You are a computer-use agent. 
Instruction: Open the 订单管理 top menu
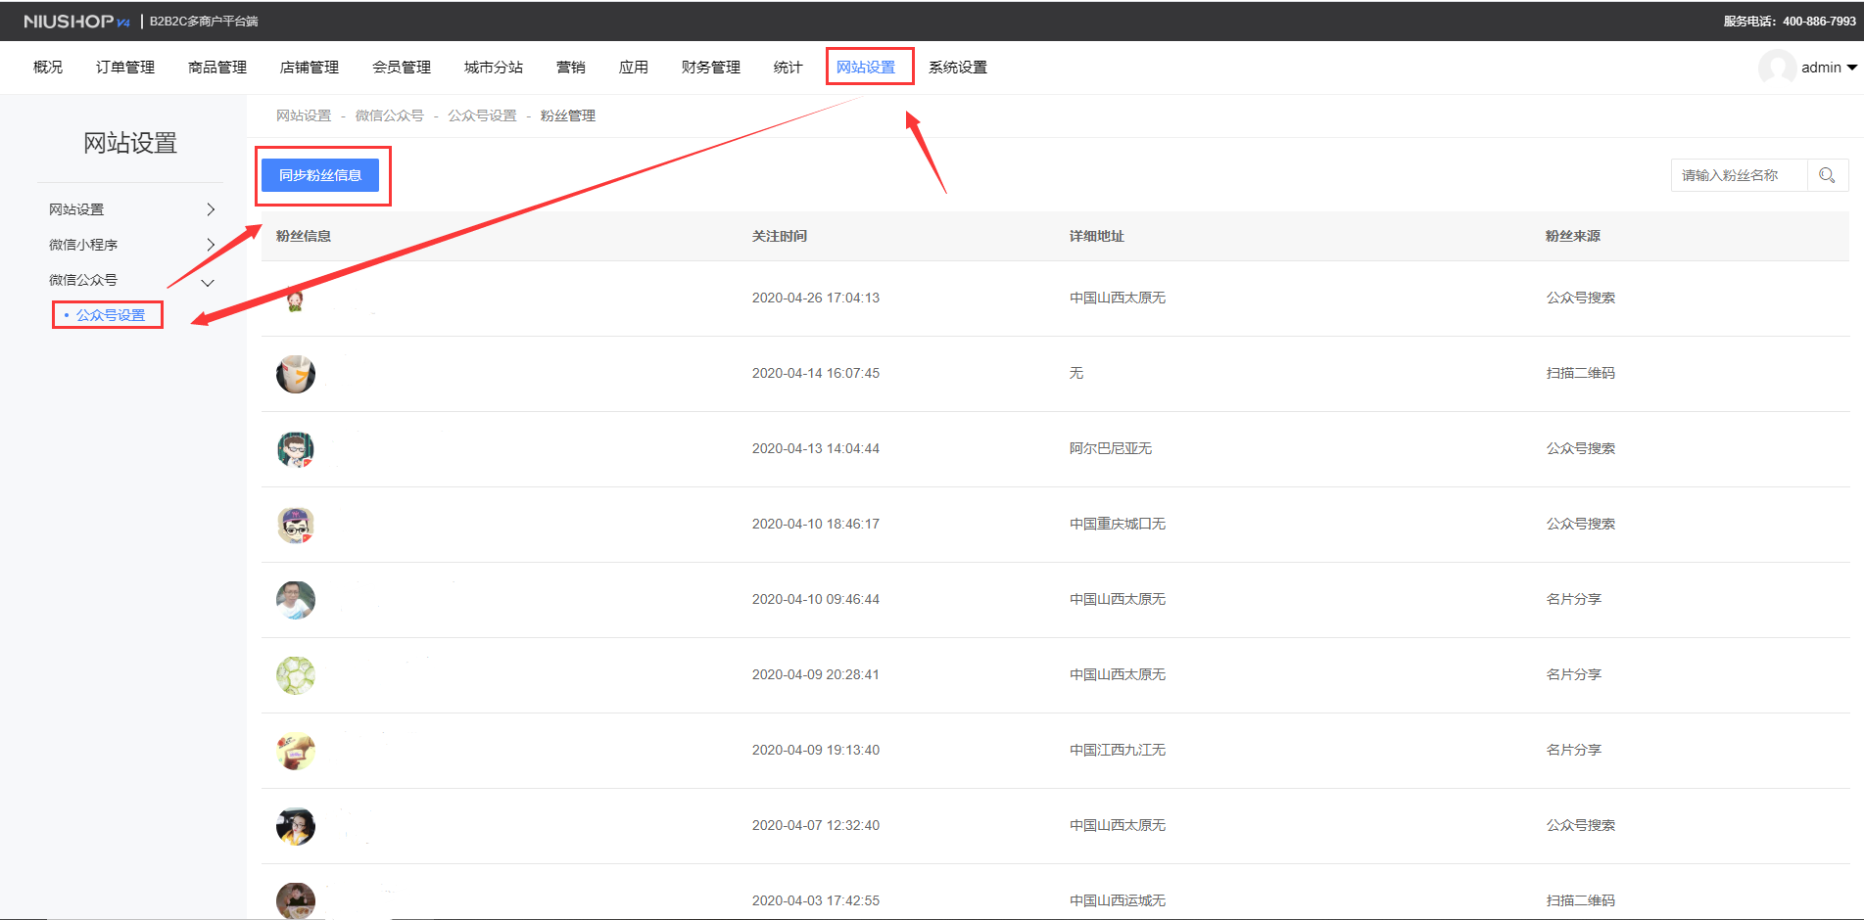(125, 68)
